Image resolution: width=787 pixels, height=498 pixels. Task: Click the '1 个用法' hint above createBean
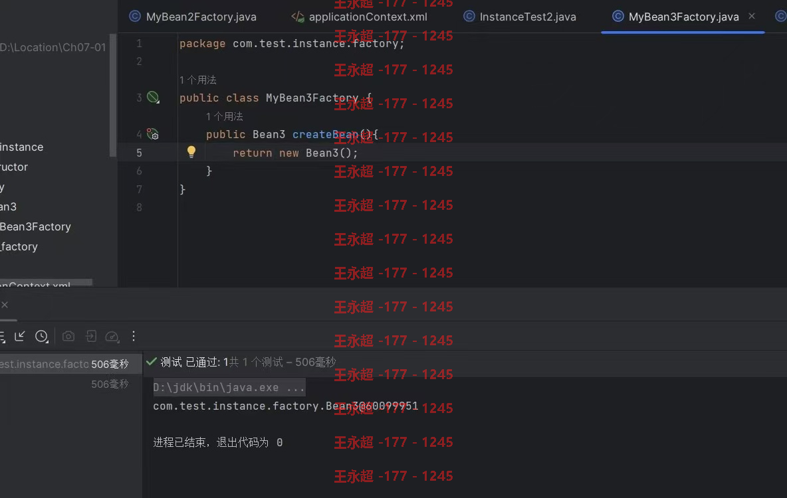coord(225,116)
